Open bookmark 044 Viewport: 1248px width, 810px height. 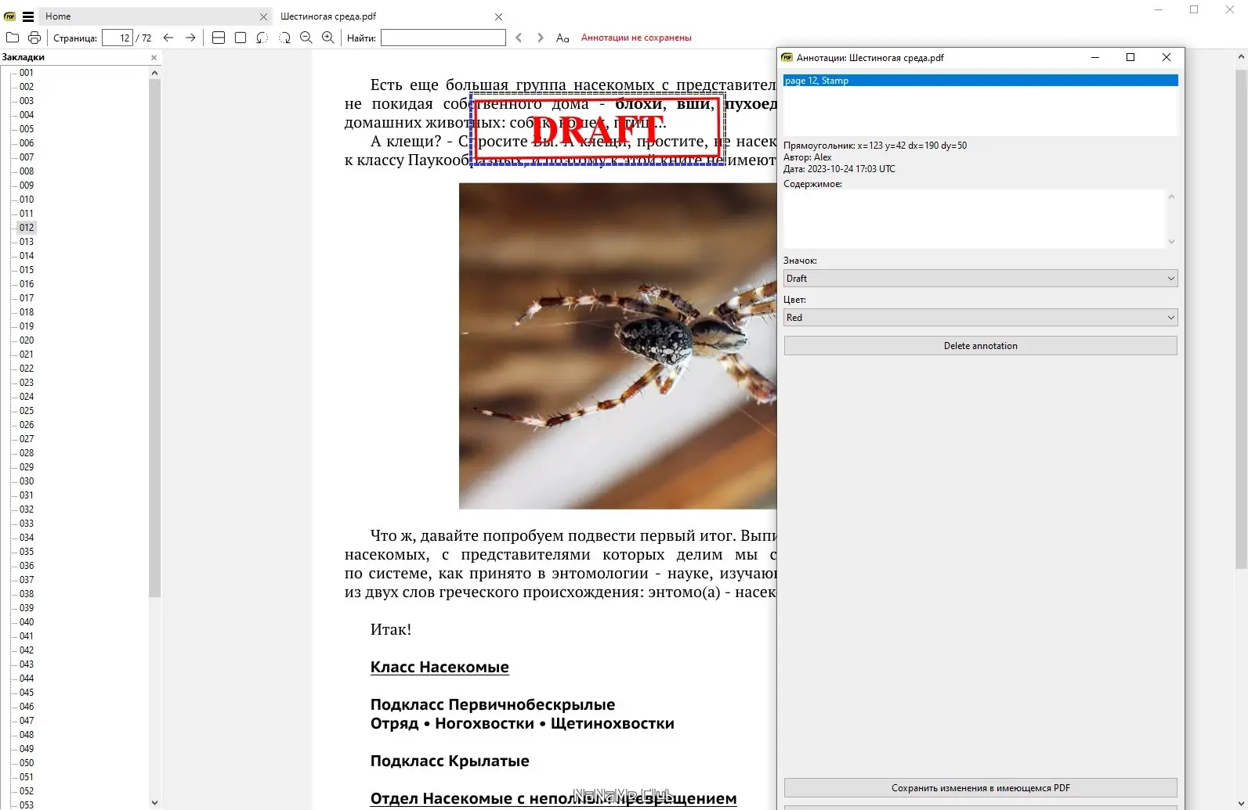pyautogui.click(x=27, y=679)
